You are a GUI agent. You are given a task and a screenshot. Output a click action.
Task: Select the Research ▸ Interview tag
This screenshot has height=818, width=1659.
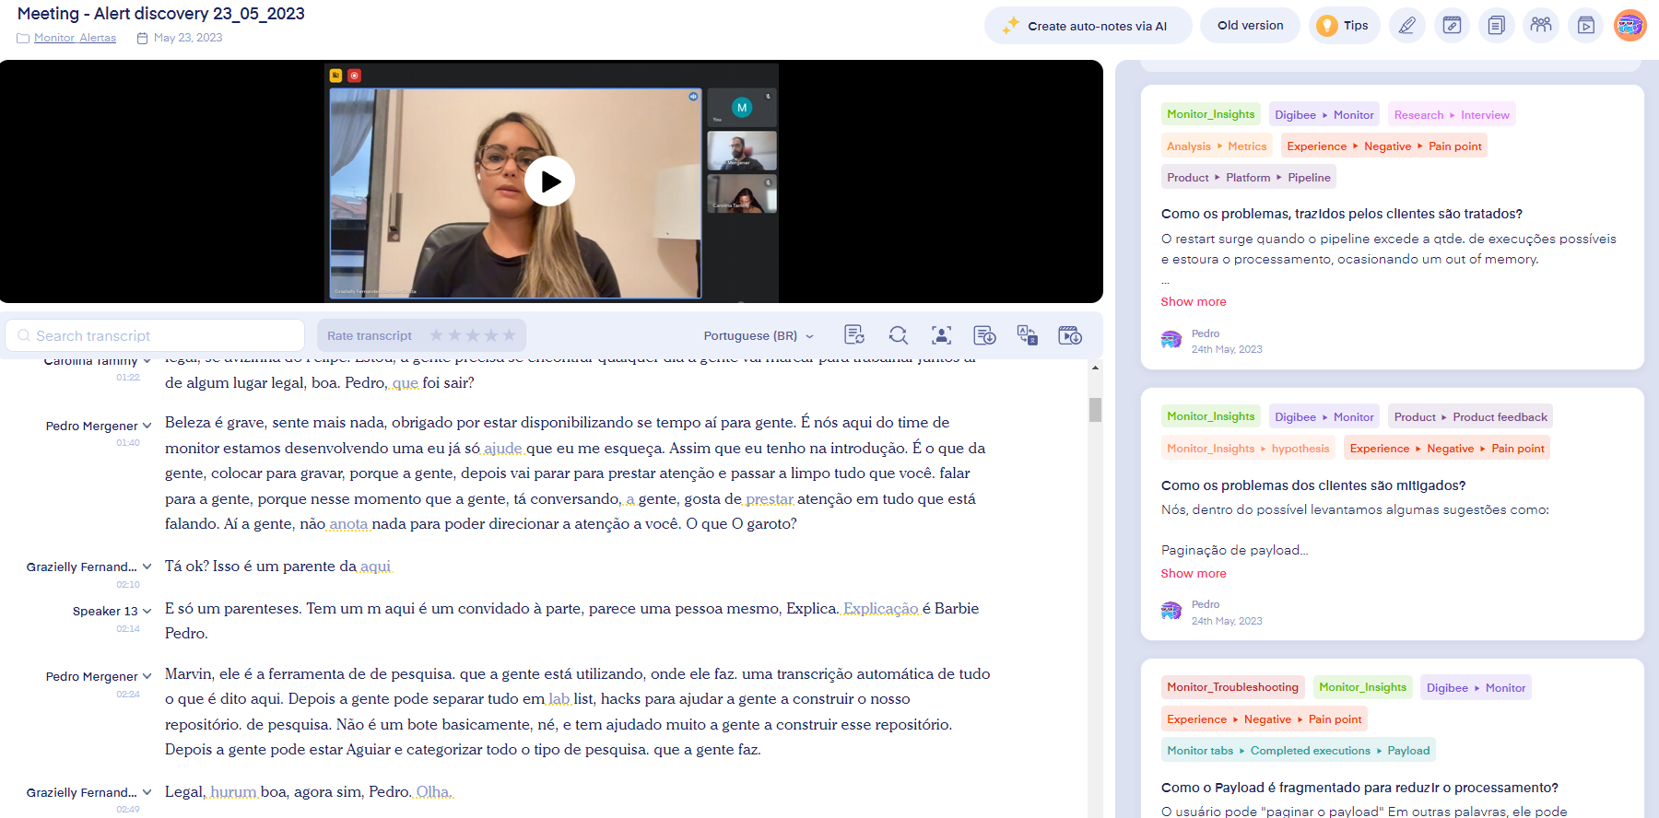1452,115
